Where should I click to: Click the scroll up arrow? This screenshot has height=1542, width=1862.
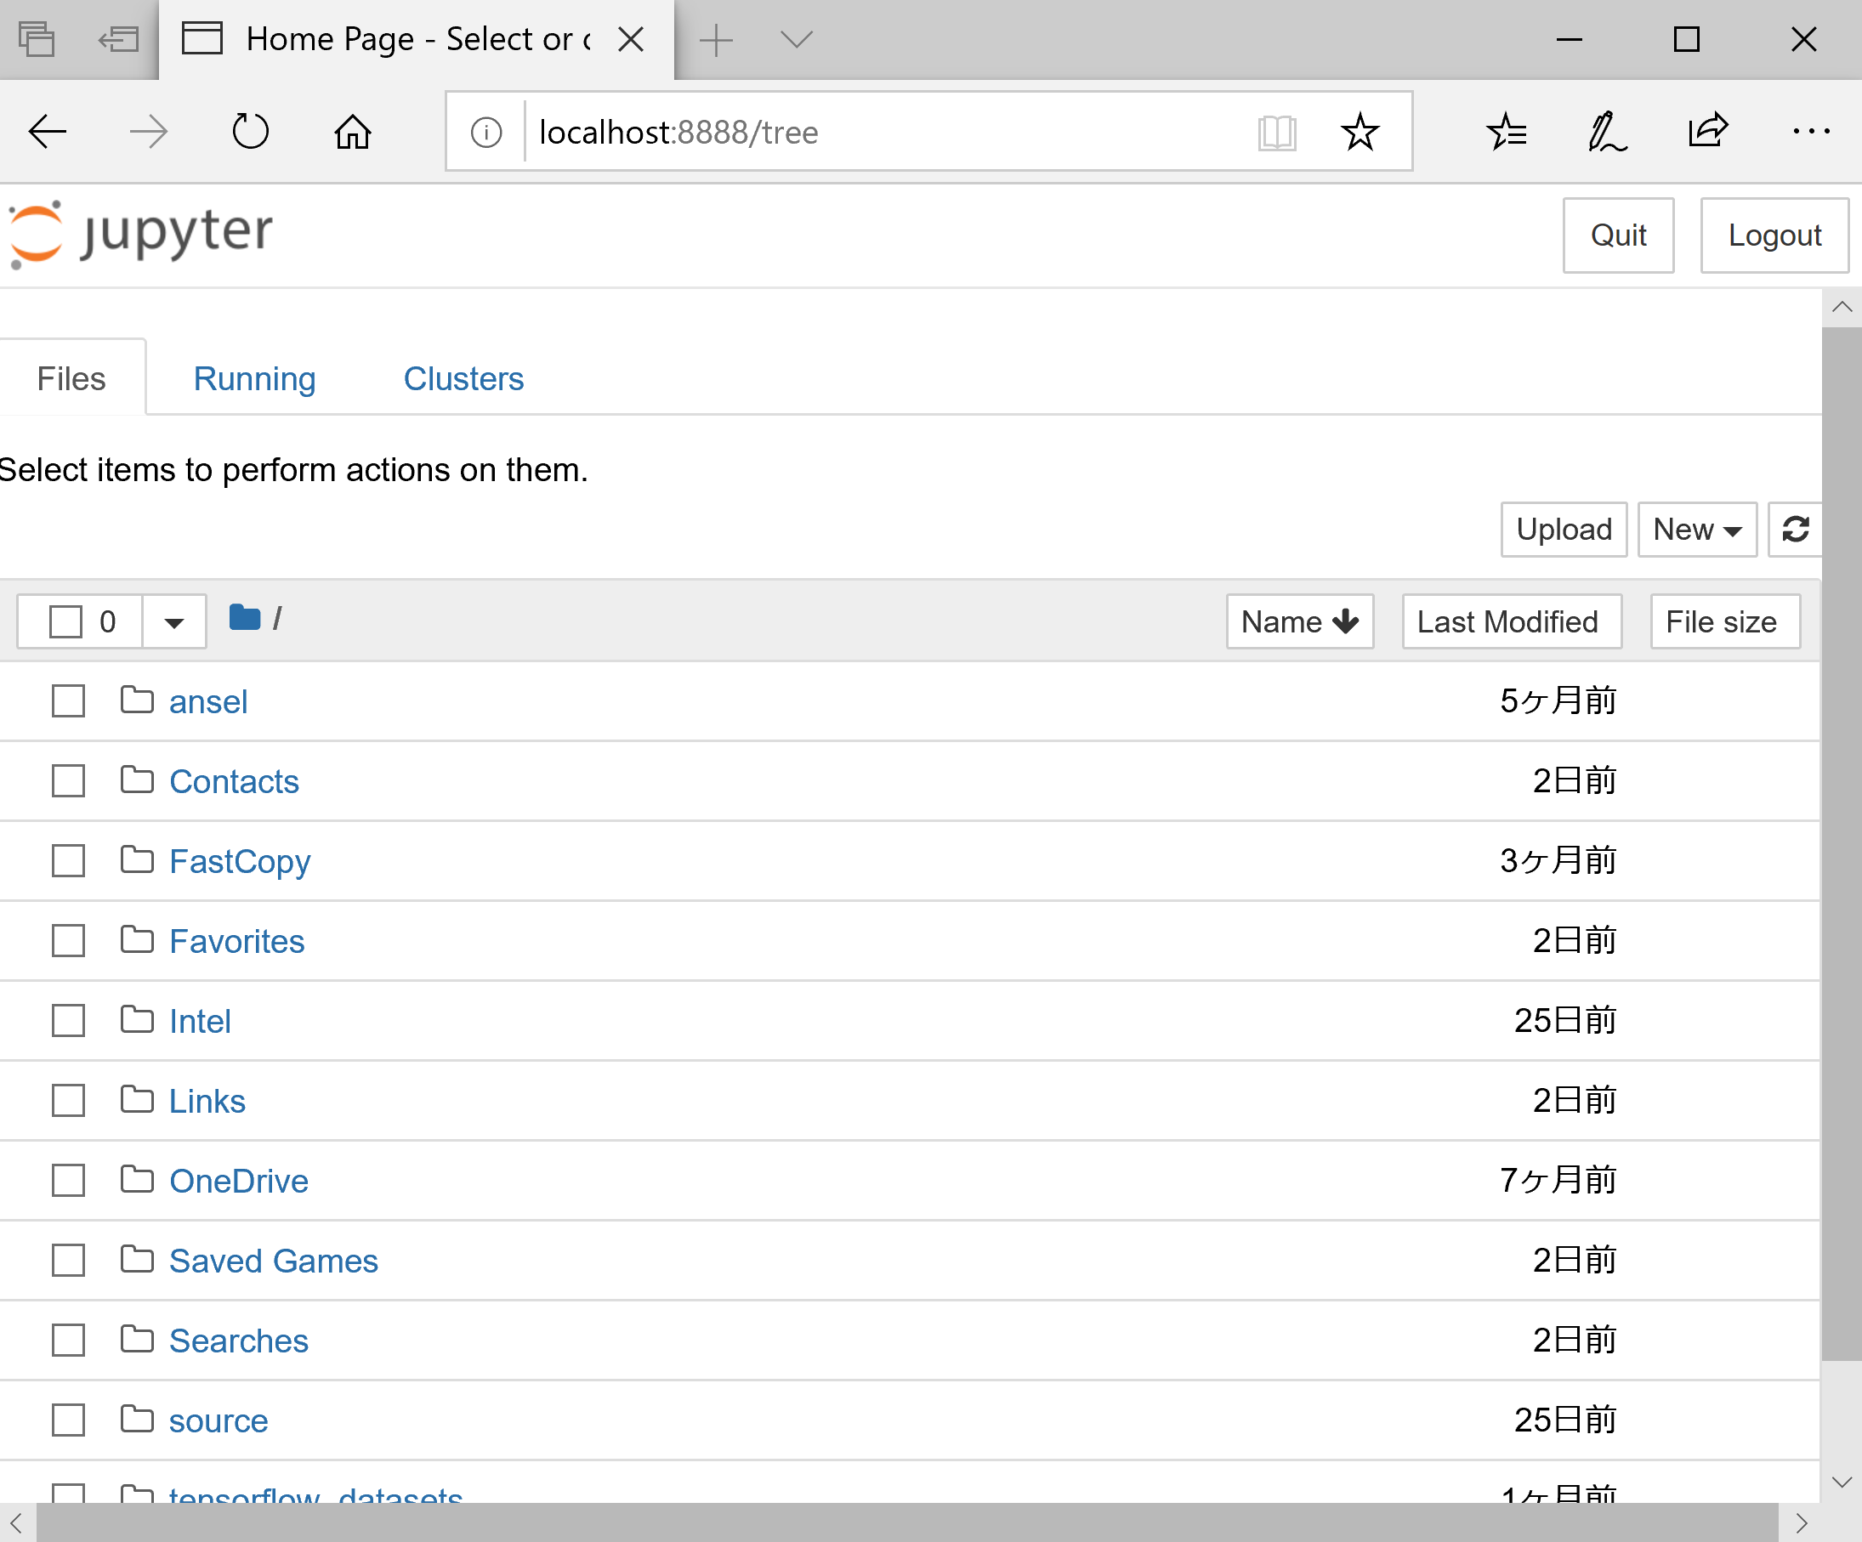click(1842, 308)
